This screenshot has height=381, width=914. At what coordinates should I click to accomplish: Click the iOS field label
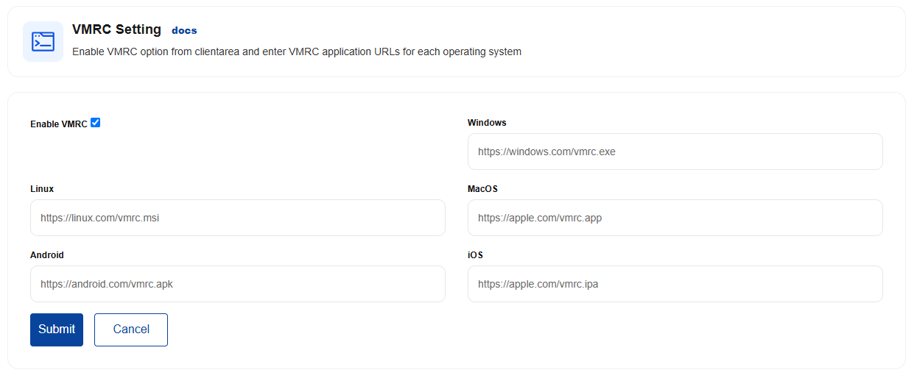click(x=475, y=255)
